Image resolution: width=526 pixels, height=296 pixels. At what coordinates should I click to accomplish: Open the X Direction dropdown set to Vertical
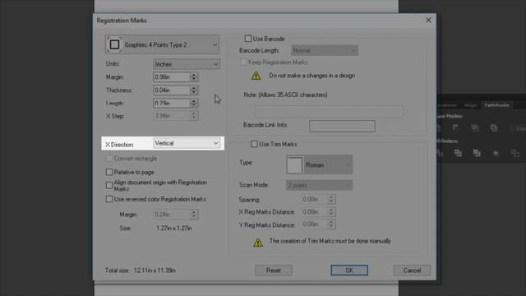tap(187, 143)
